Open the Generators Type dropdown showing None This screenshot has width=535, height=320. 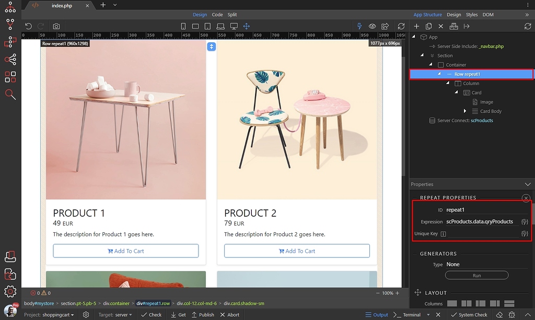click(486, 265)
